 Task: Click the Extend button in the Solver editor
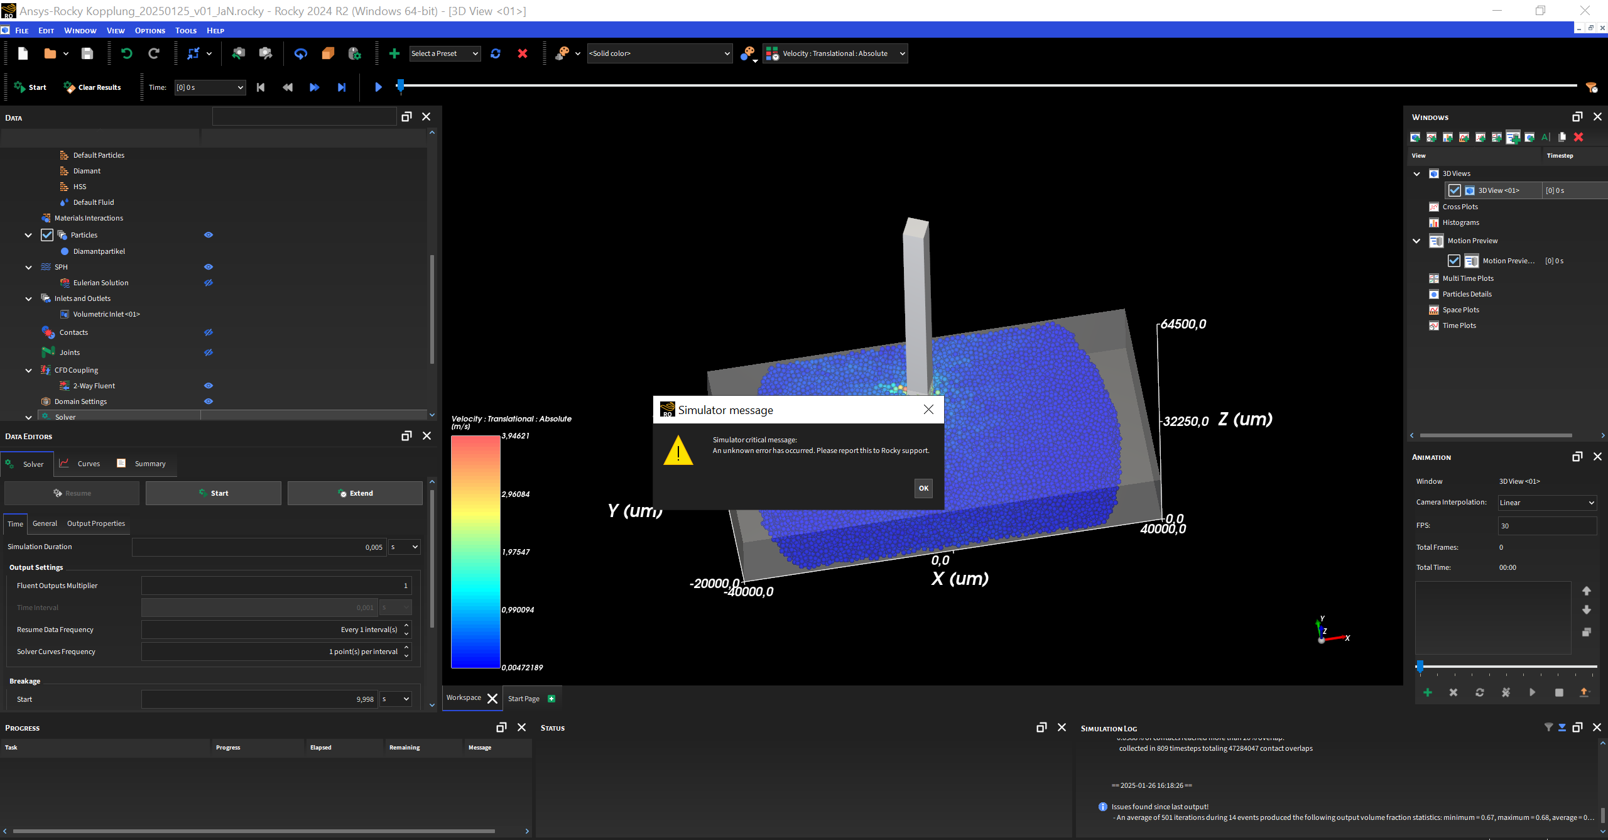(355, 493)
